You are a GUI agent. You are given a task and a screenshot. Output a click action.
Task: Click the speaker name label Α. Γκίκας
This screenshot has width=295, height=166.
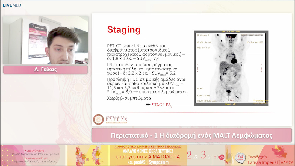pyautogui.click(x=46, y=70)
